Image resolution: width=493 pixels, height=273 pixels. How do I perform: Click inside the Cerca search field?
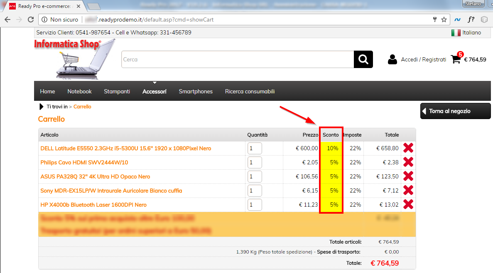[238, 59]
